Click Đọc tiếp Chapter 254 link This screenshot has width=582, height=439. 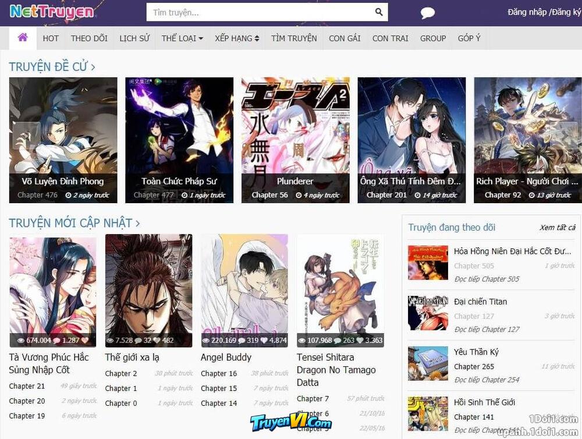point(487,380)
